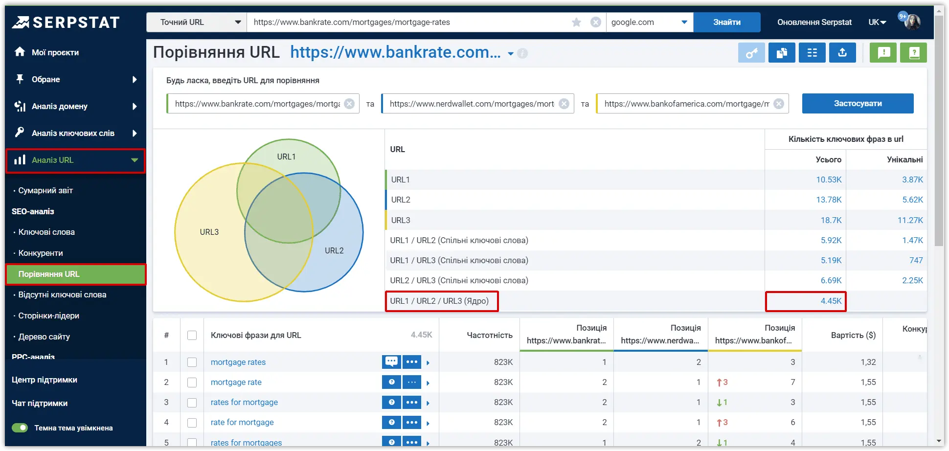Viewport: 949px width, 451px height.
Task: Open the green help question icon
Action: coord(914,53)
